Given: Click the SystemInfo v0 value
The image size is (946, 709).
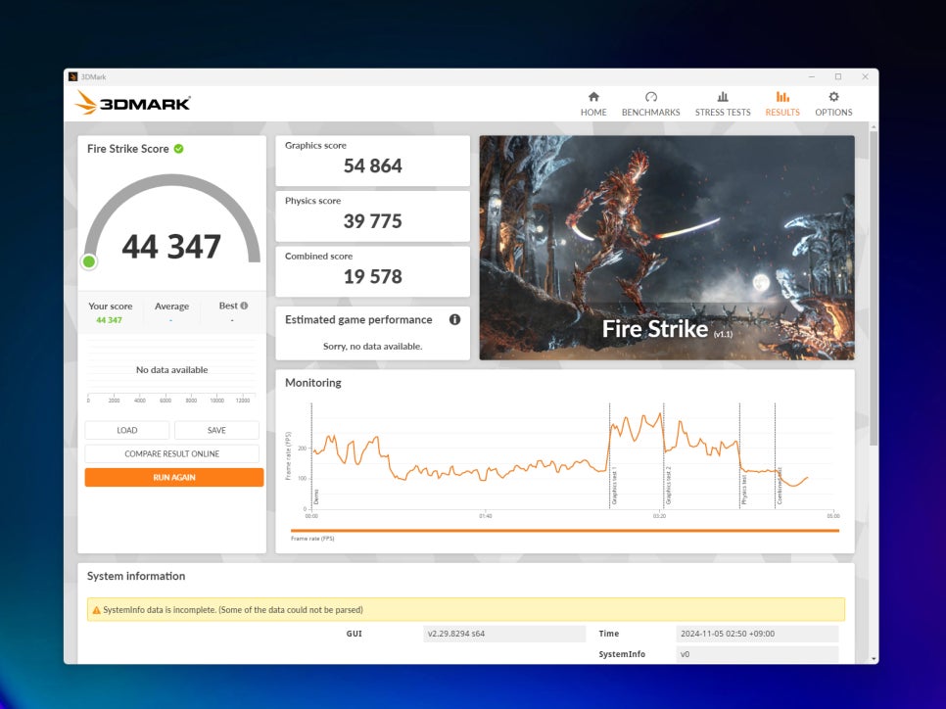Looking at the screenshot, I should coord(757,654).
